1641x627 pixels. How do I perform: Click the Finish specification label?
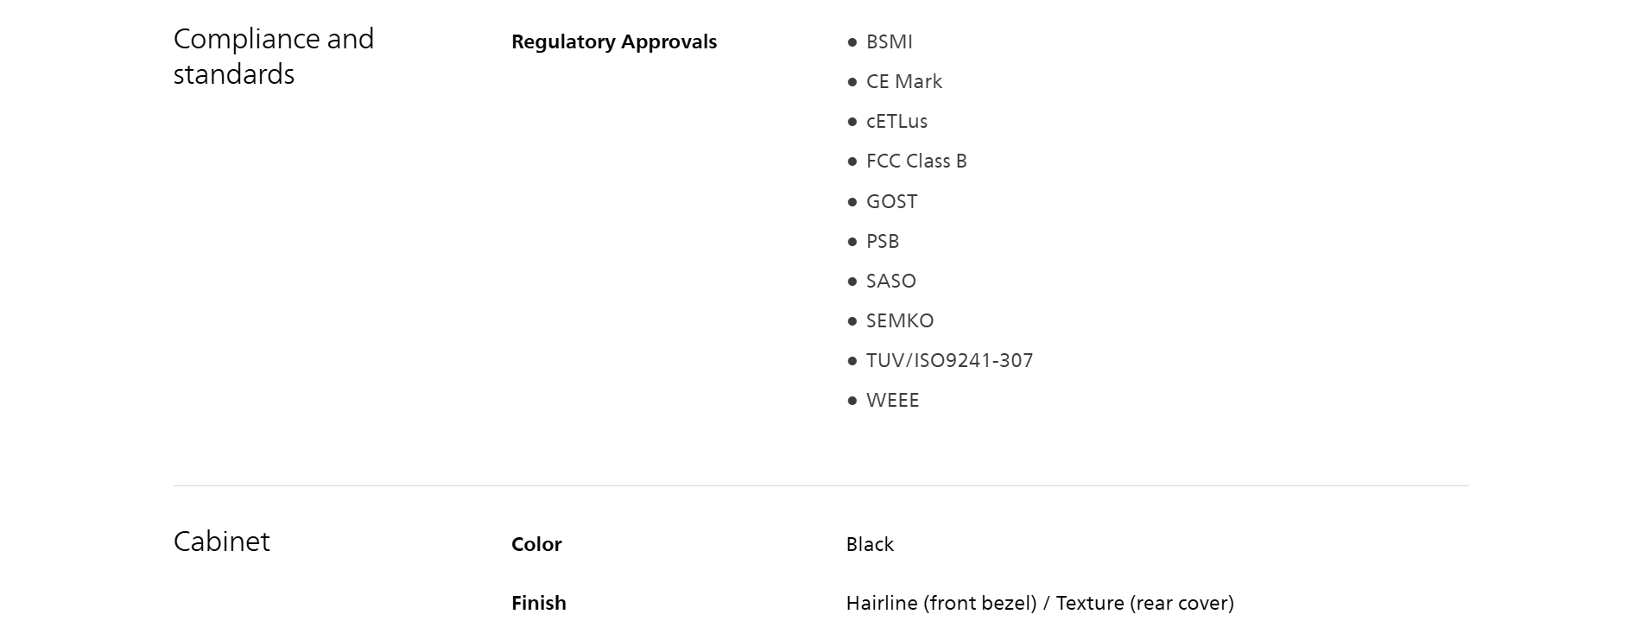[538, 603]
